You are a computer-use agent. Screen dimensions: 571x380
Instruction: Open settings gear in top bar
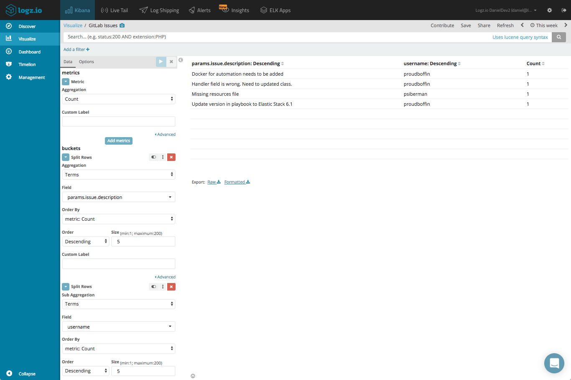[x=550, y=10]
